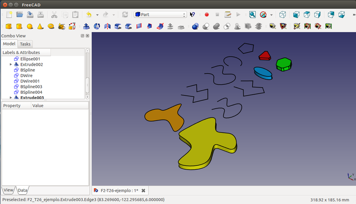Toggle floating state of Combo View panel
Viewport: 356px width, 204px height.
83,36
